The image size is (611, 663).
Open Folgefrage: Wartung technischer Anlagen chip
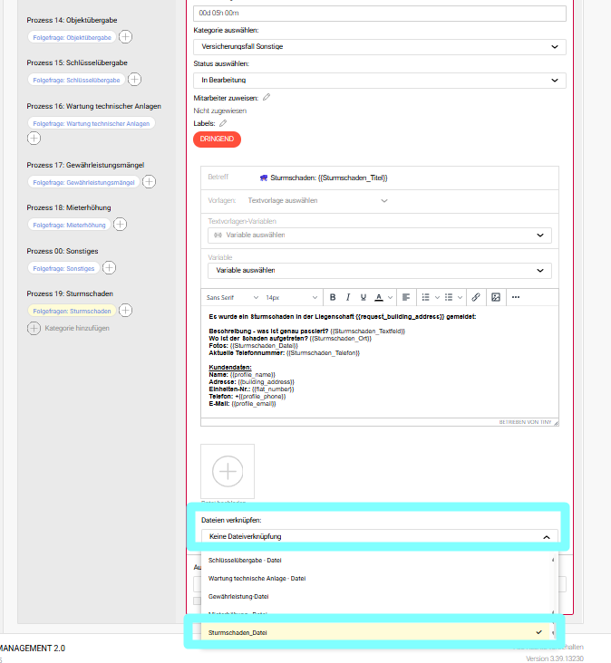coord(92,123)
